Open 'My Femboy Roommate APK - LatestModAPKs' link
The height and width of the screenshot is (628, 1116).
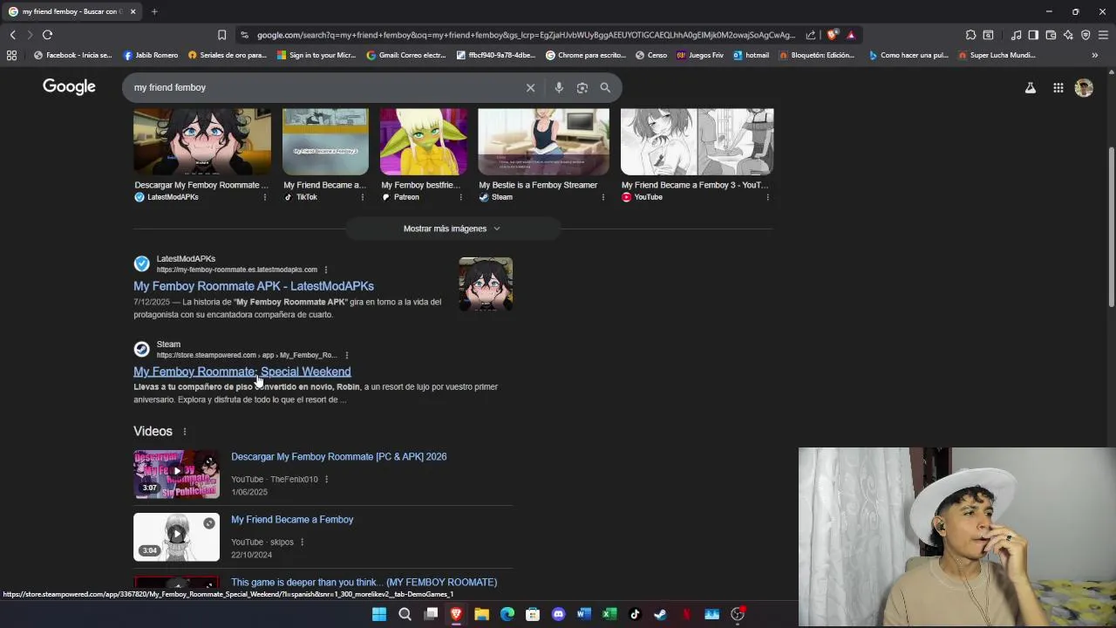pyautogui.click(x=254, y=286)
